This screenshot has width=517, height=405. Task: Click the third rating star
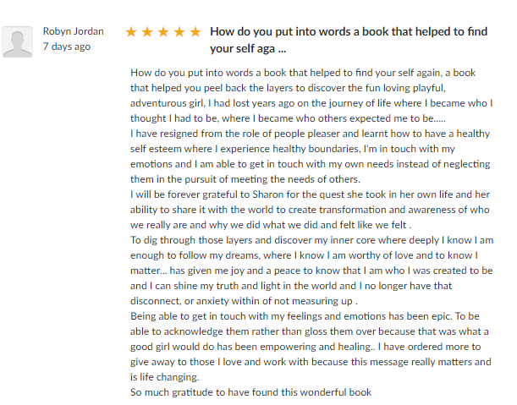click(x=163, y=32)
